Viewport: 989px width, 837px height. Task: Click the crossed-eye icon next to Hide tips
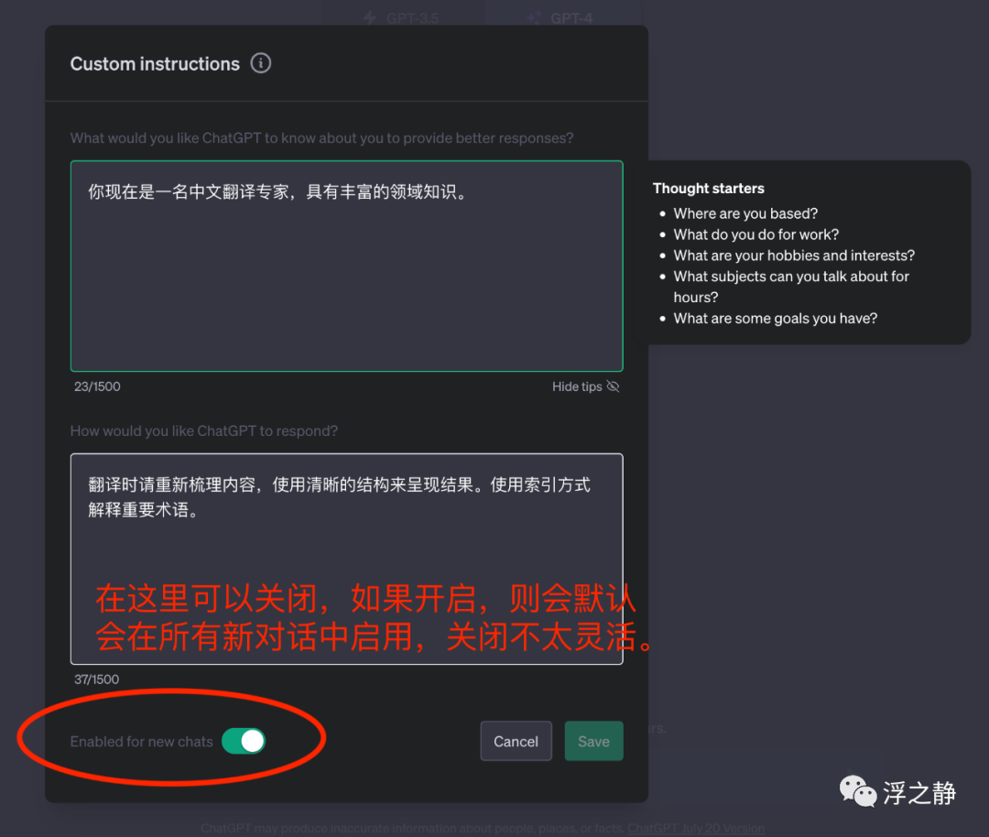(x=614, y=386)
